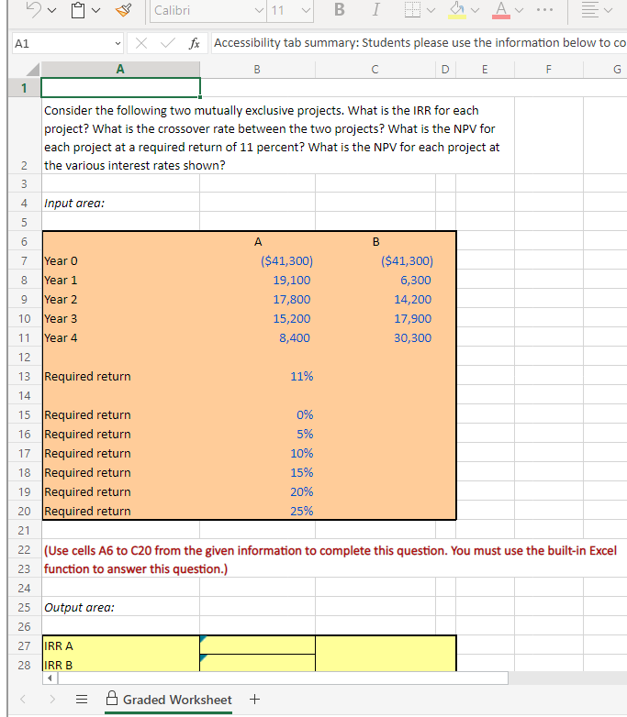The width and height of the screenshot is (627, 717).
Task: Add a new sheet with plus icon
Action: click(x=254, y=700)
